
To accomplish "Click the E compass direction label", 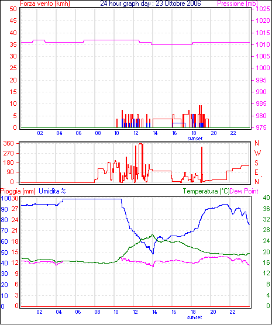I will [256, 172].
